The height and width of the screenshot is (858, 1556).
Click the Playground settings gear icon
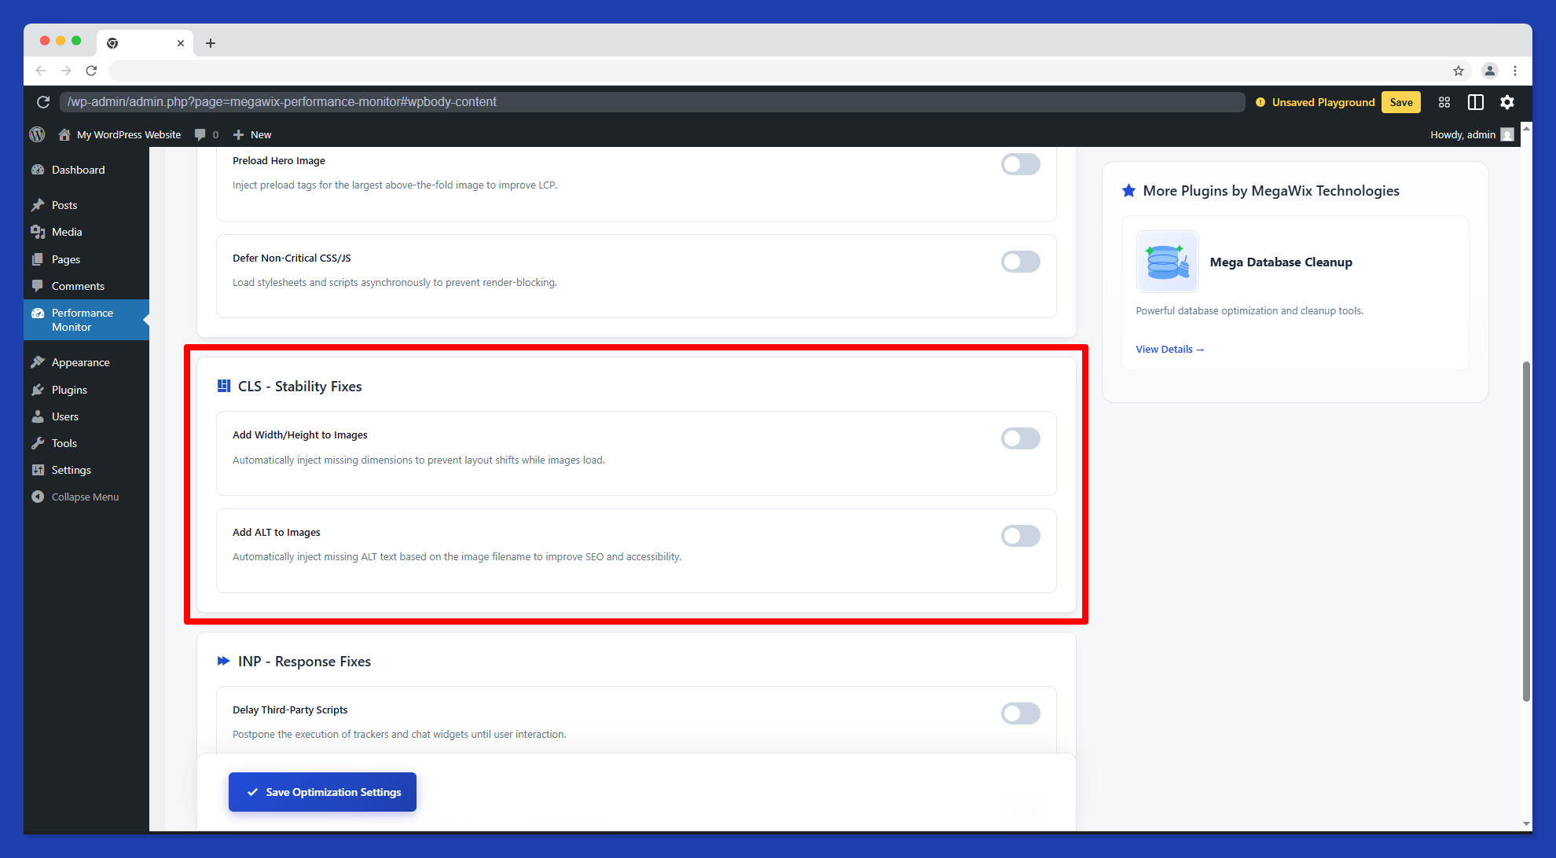click(1507, 102)
